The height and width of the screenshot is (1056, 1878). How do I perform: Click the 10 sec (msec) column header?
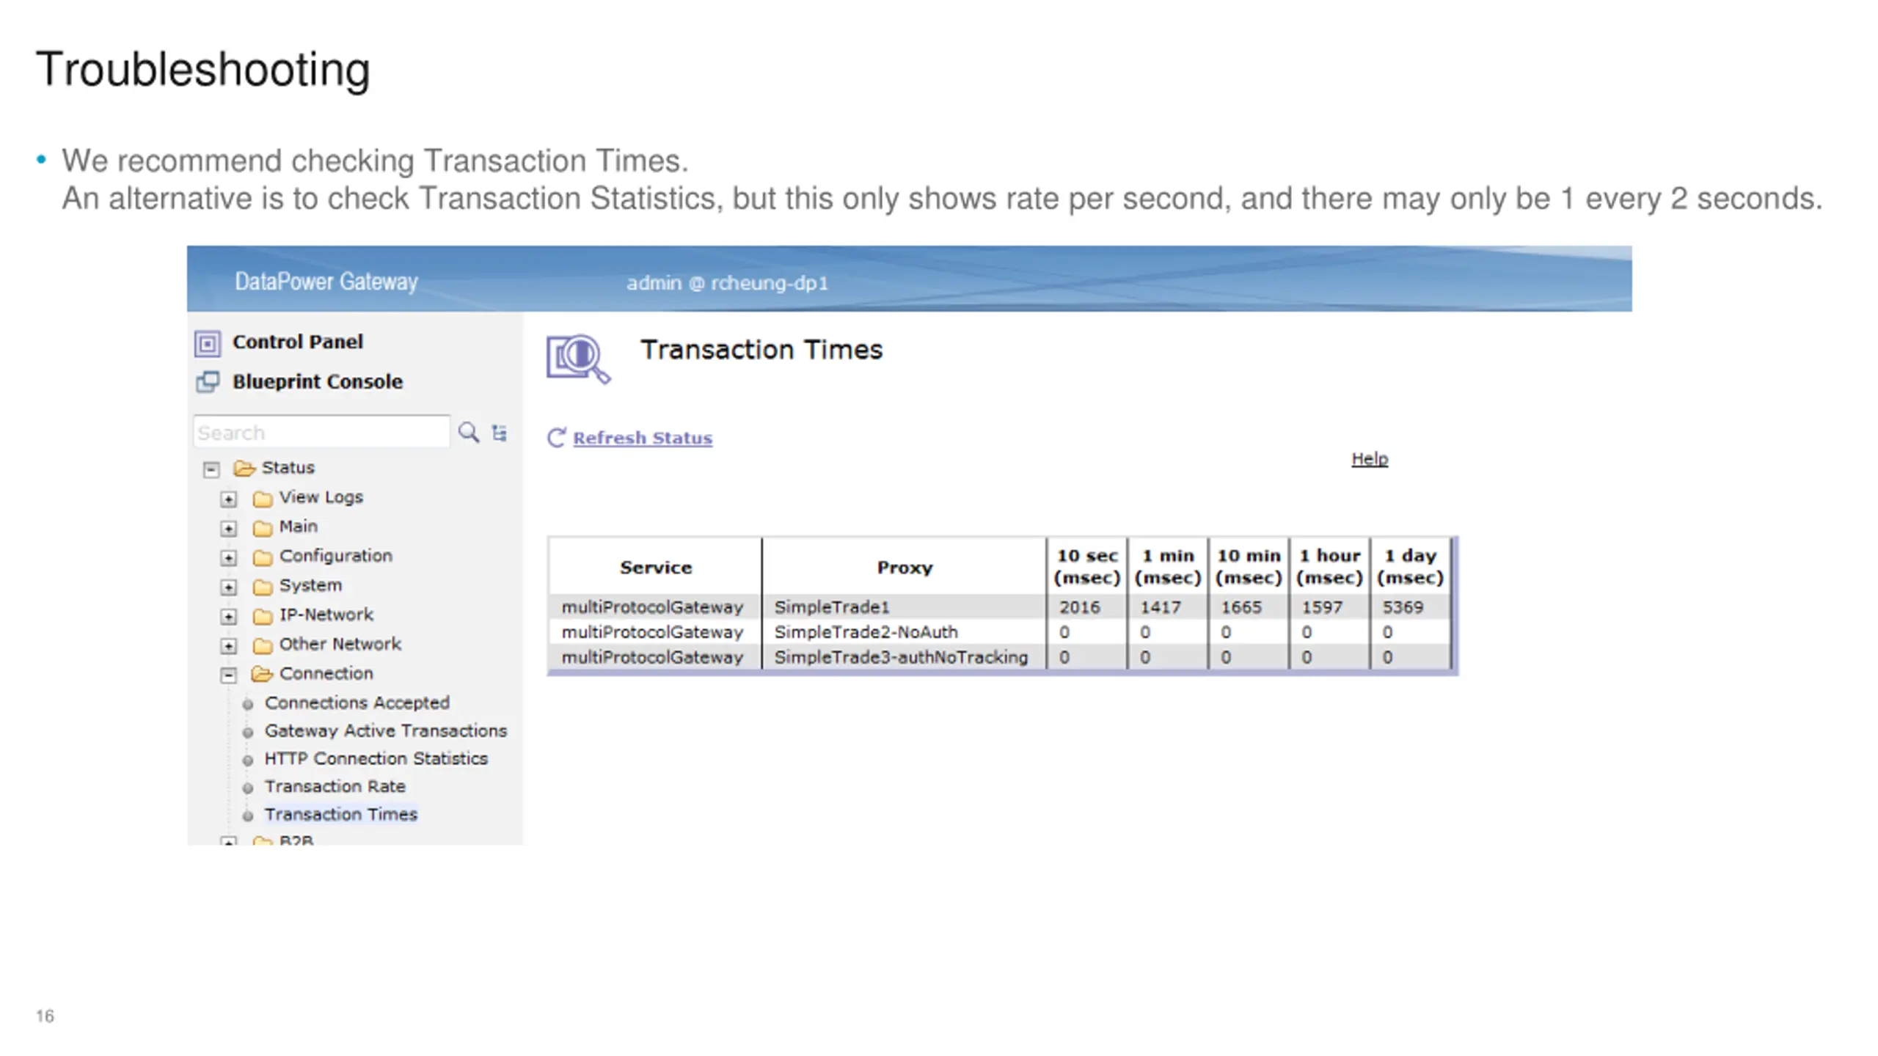pyautogui.click(x=1087, y=567)
